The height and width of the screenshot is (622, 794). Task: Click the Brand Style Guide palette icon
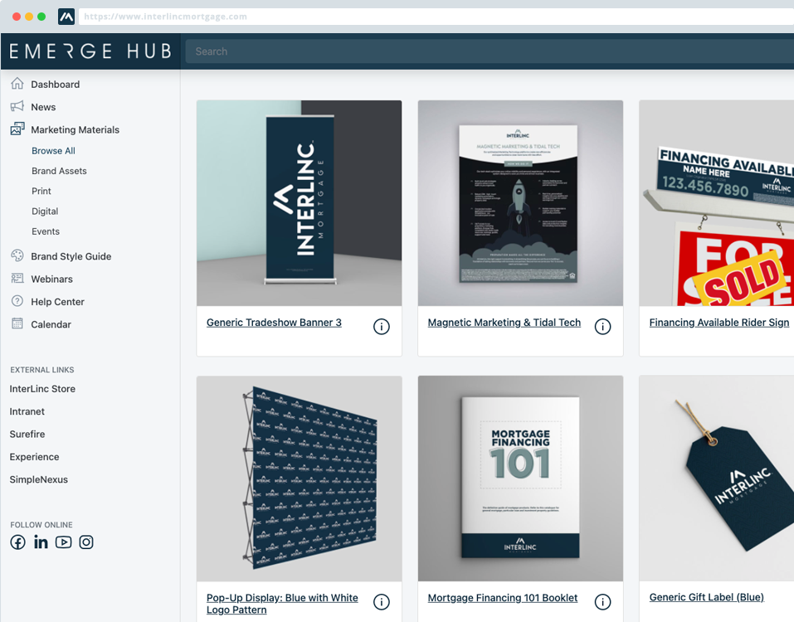pyautogui.click(x=17, y=255)
